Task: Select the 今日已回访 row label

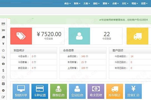Action: 121,62
